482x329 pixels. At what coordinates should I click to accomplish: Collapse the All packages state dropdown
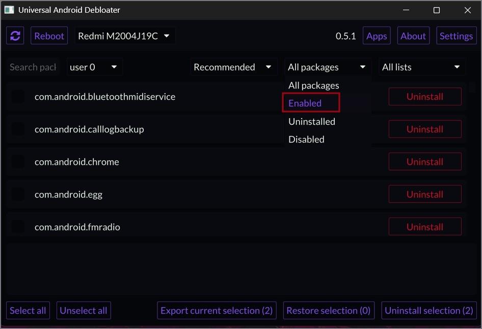coord(328,67)
